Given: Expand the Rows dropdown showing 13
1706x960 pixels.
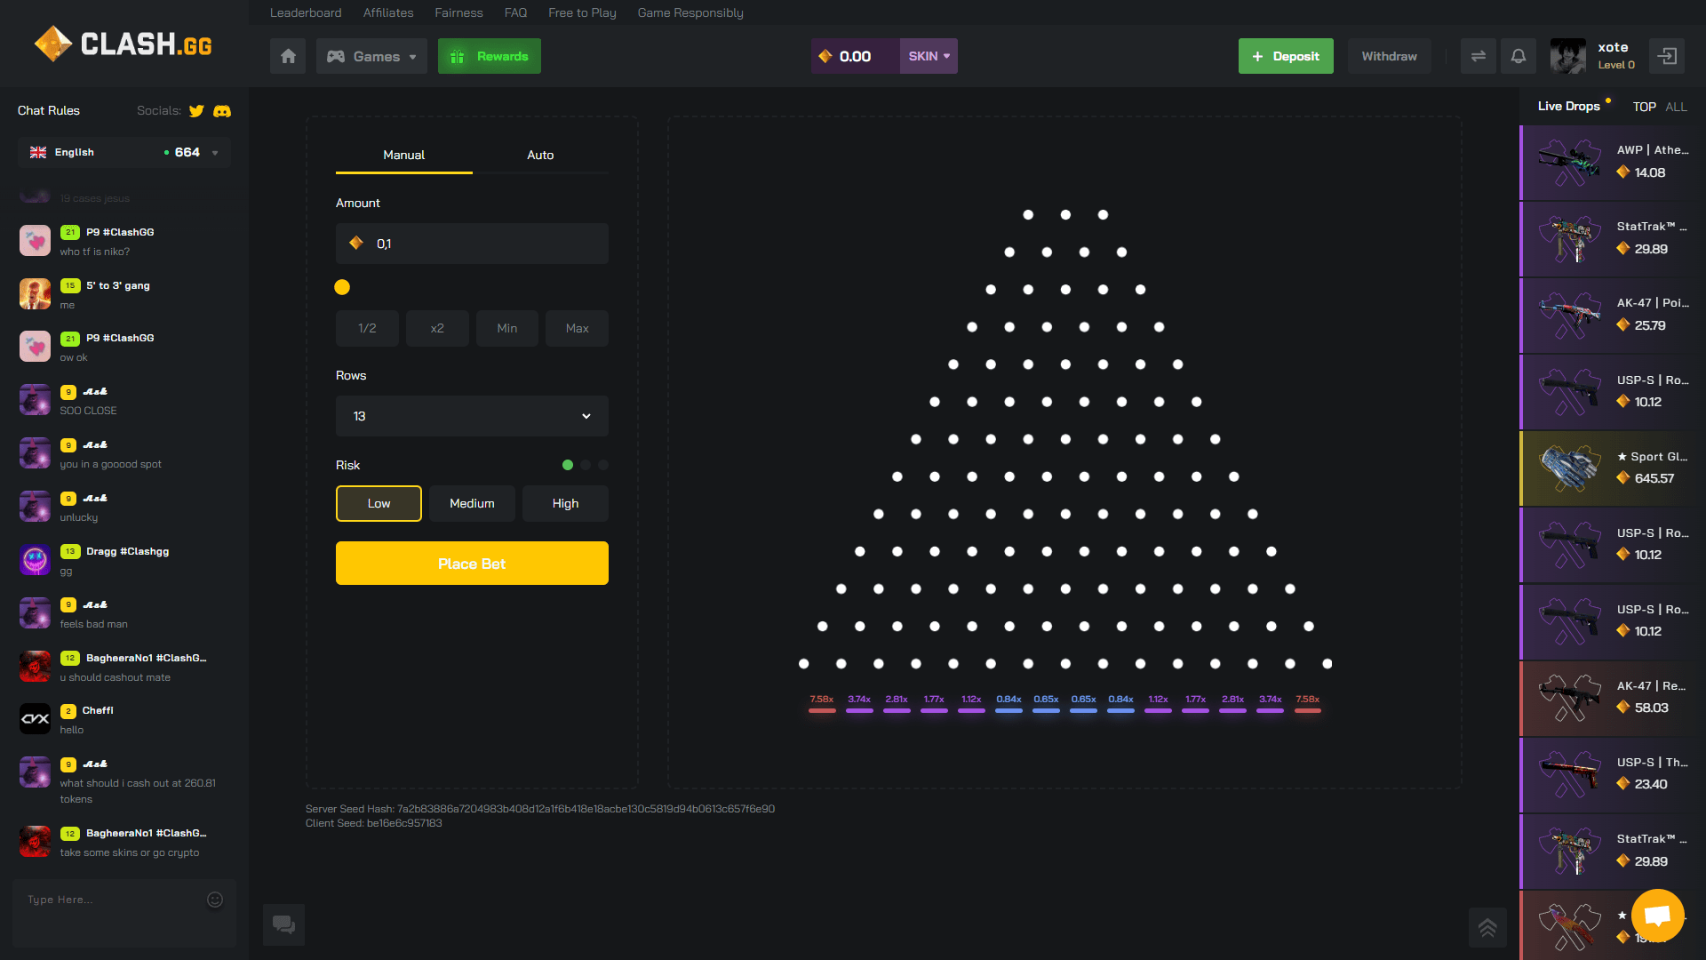Looking at the screenshot, I should pyautogui.click(x=472, y=416).
